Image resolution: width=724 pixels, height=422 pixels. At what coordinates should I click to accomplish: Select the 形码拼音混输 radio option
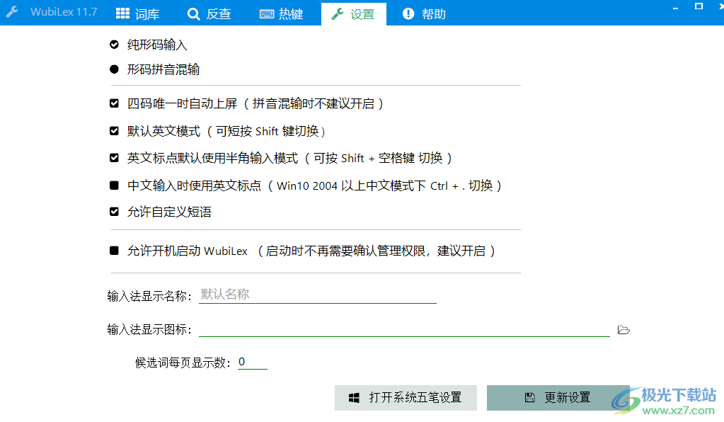point(114,69)
